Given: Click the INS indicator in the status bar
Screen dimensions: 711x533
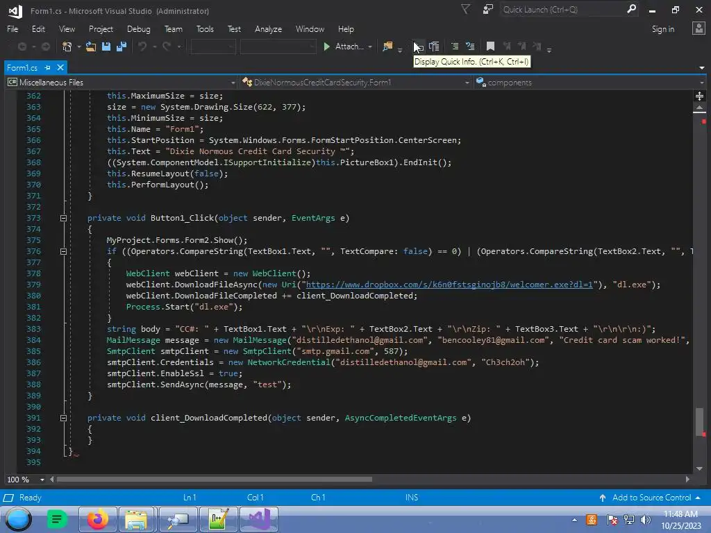Looking at the screenshot, I should point(412,498).
